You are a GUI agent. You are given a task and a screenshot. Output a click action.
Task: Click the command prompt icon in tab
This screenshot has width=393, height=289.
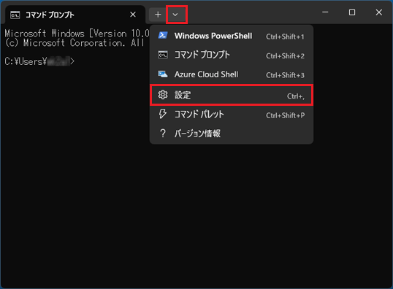(15, 15)
